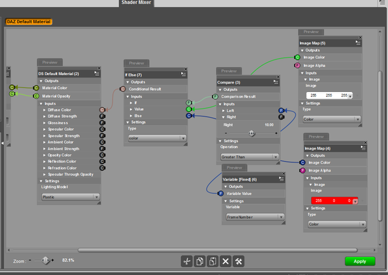The width and height of the screenshot is (388, 275).
Task: Open options menu icon of Compare (3) brick
Action: 276,82
